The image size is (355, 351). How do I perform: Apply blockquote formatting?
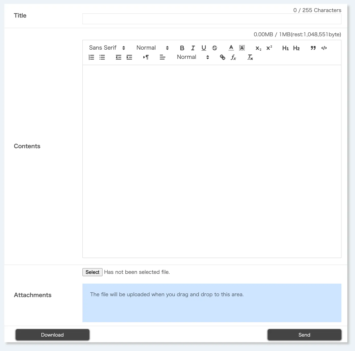[x=313, y=48]
